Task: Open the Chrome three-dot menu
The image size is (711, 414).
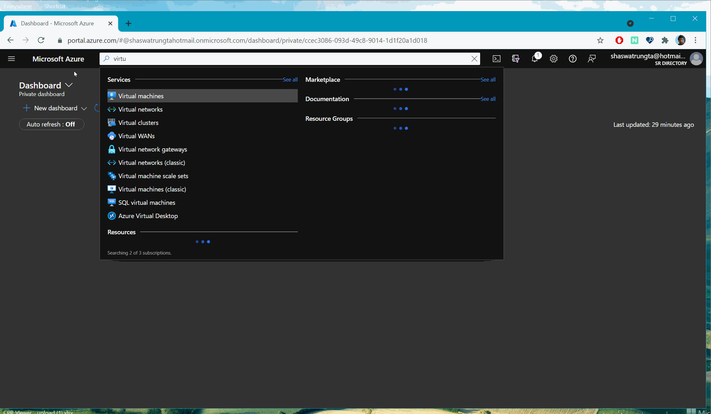Action: (x=695, y=40)
